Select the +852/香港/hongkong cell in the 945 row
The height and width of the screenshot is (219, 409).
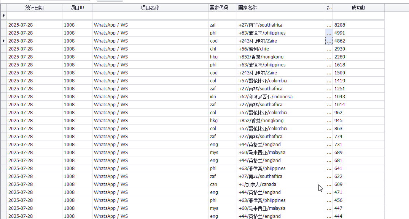click(x=281, y=121)
